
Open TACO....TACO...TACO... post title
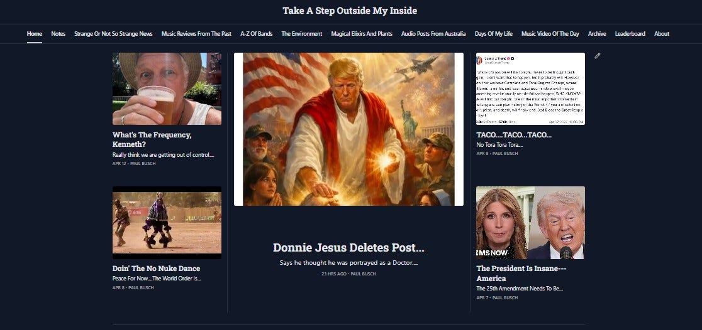click(x=514, y=135)
